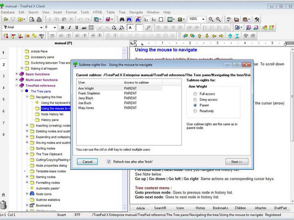Viewport: 294px width, 220px height.
Task: Toggle Italic formatting
Action: point(69,28)
